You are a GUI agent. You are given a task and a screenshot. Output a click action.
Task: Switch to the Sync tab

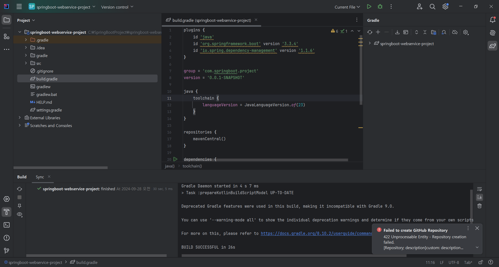coord(40,177)
